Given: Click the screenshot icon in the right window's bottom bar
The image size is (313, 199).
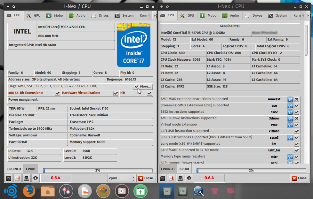Looking at the screenshot, I should tap(162, 178).
